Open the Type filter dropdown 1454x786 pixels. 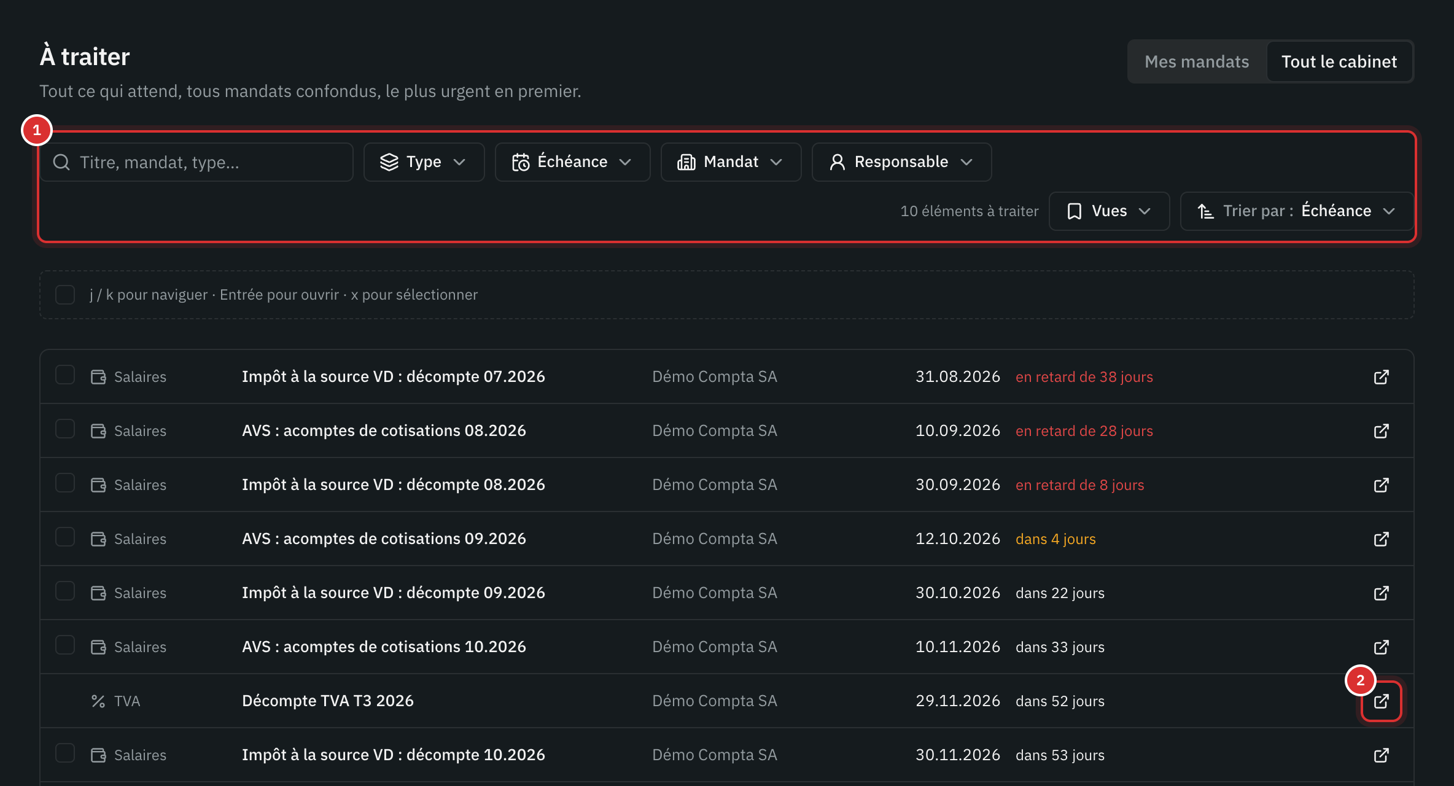424,162
